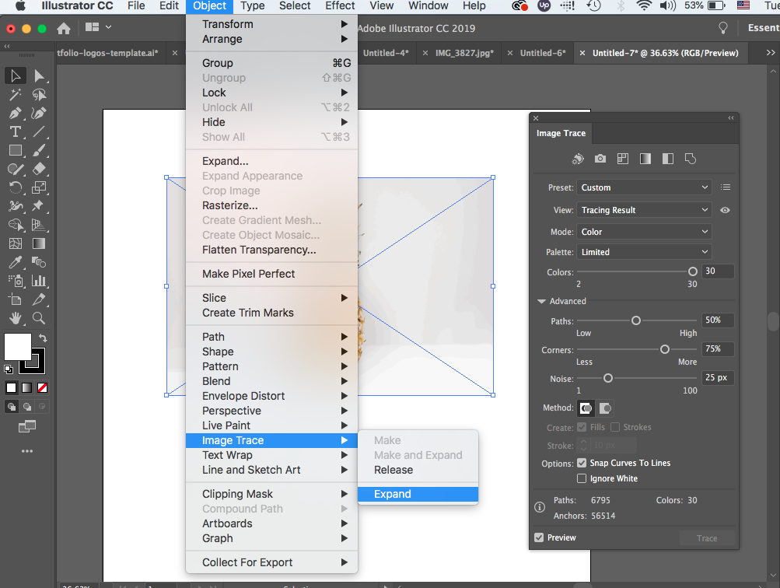Open the Transform submenu

(271, 24)
